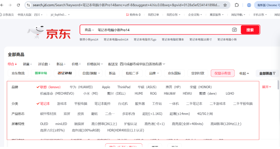Open the jd_8q69s0 account dropdown
This screenshot has width=280, height=149.
[60, 15]
